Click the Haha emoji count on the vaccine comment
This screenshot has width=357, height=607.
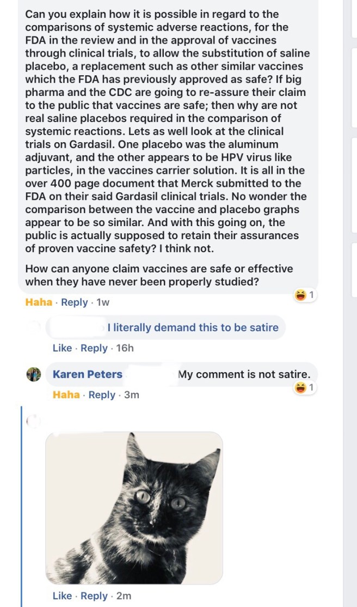point(312,295)
